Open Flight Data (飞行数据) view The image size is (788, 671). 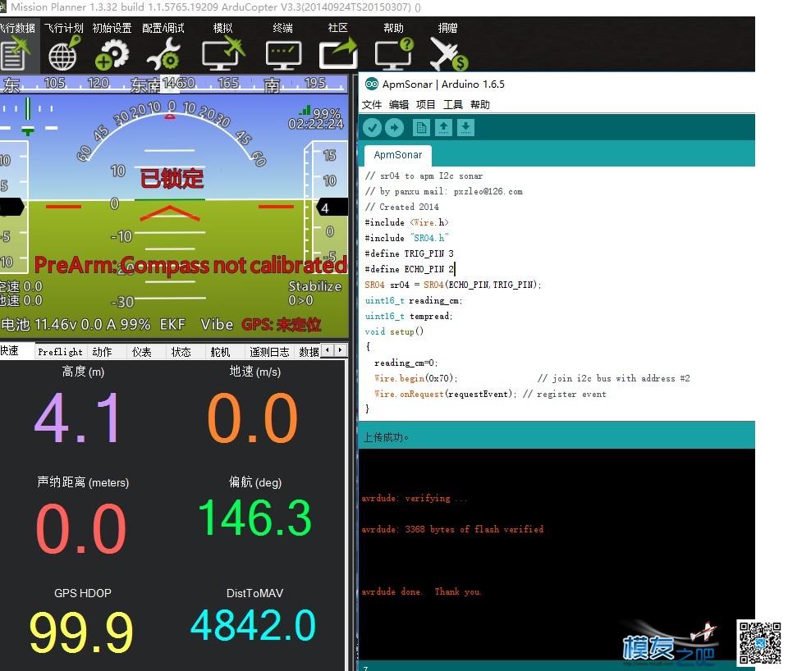click(x=16, y=47)
